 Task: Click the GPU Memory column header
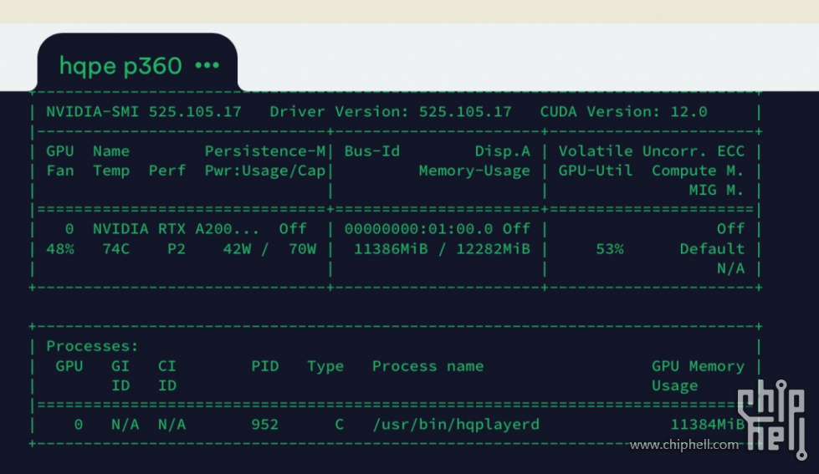(698, 366)
